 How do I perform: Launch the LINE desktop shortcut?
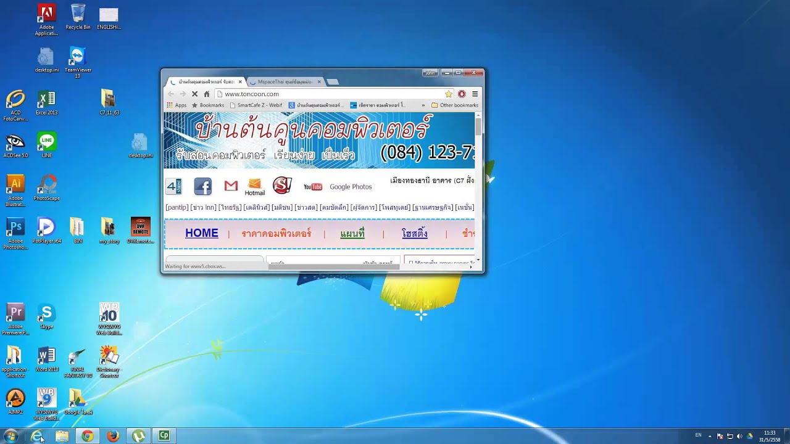pyautogui.click(x=46, y=145)
